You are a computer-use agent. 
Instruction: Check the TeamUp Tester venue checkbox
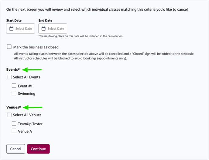coord(14,124)
